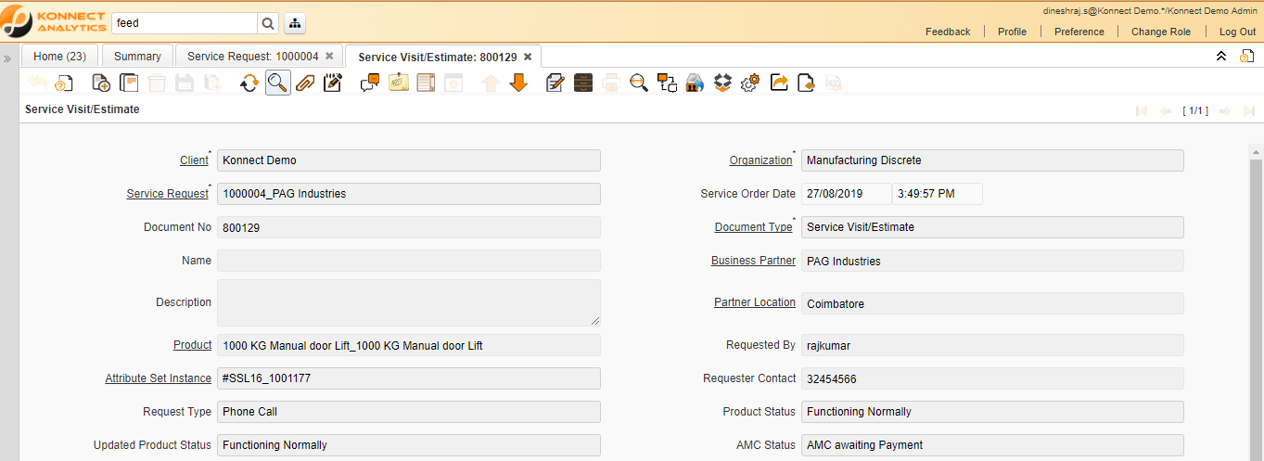Open the Chat speech bubbles icon

pos(370,83)
